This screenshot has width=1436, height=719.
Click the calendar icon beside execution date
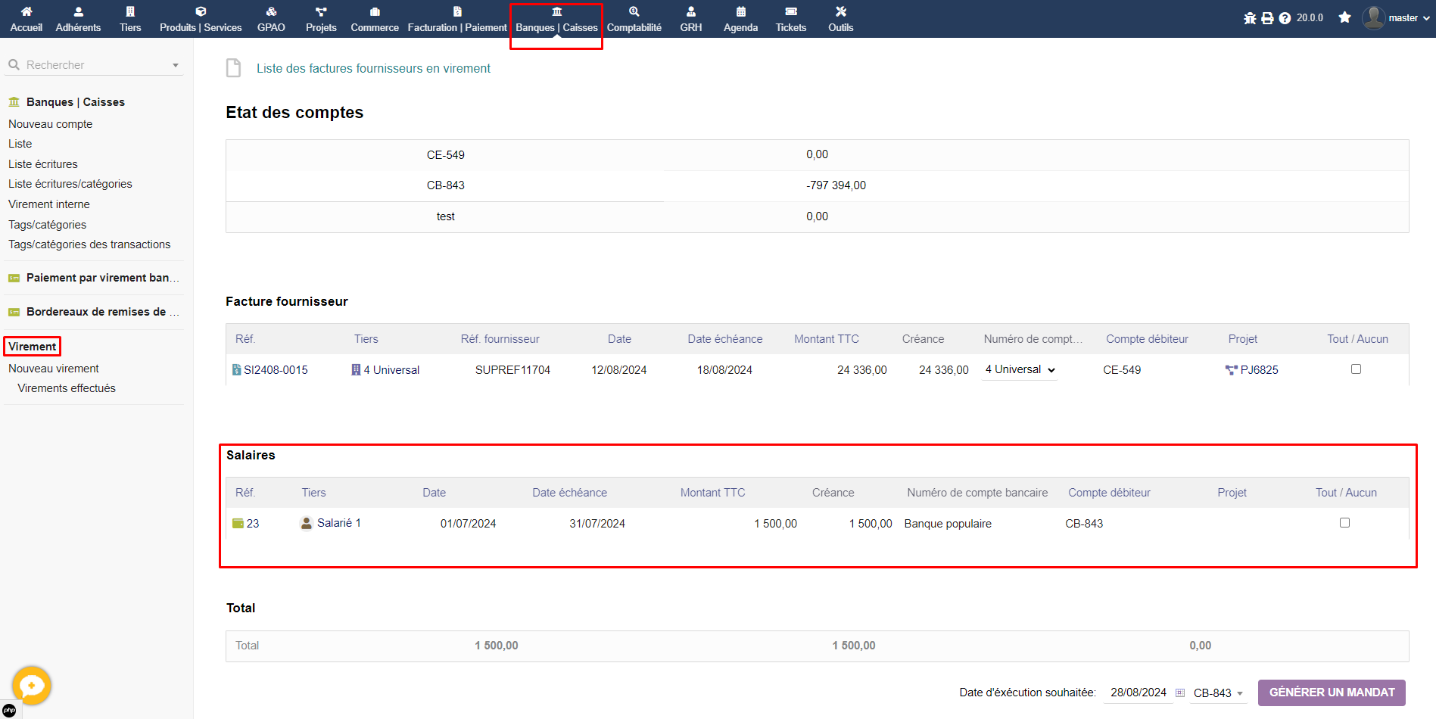(1180, 693)
